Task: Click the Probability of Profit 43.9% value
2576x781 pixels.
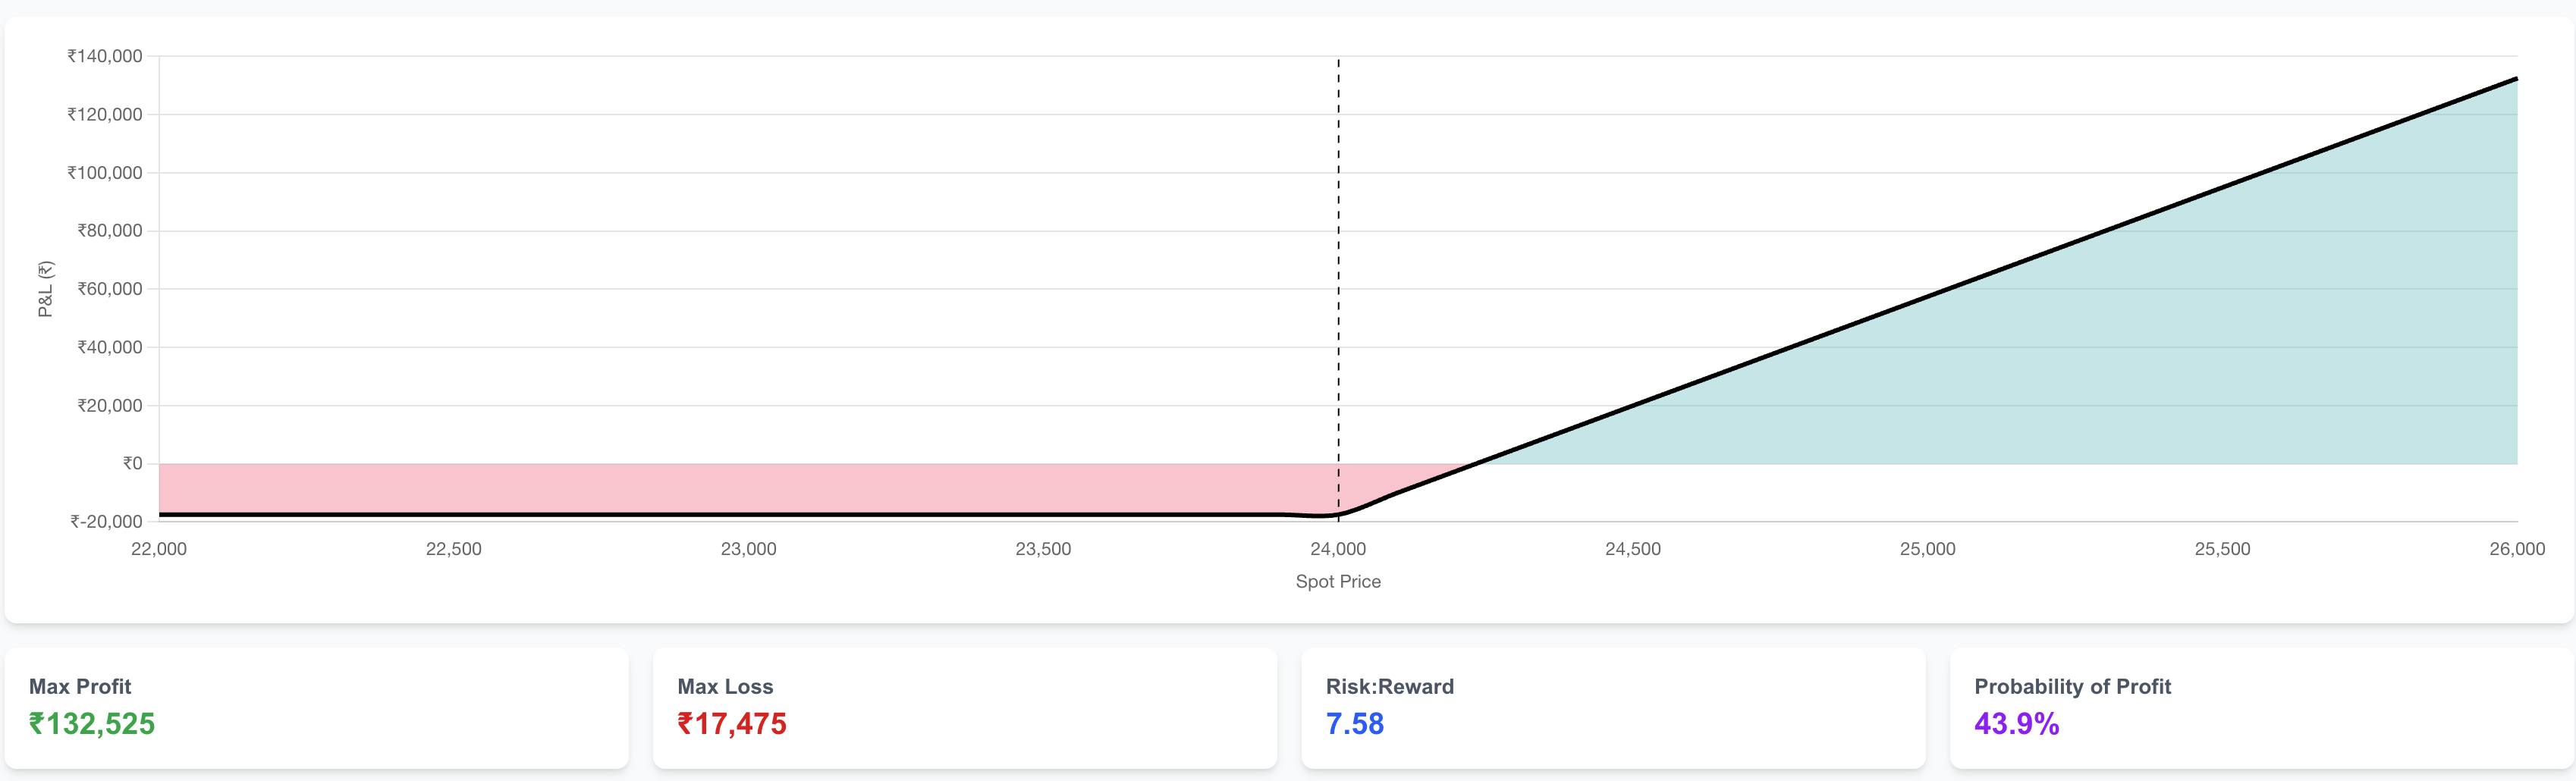Action: 2016,723
